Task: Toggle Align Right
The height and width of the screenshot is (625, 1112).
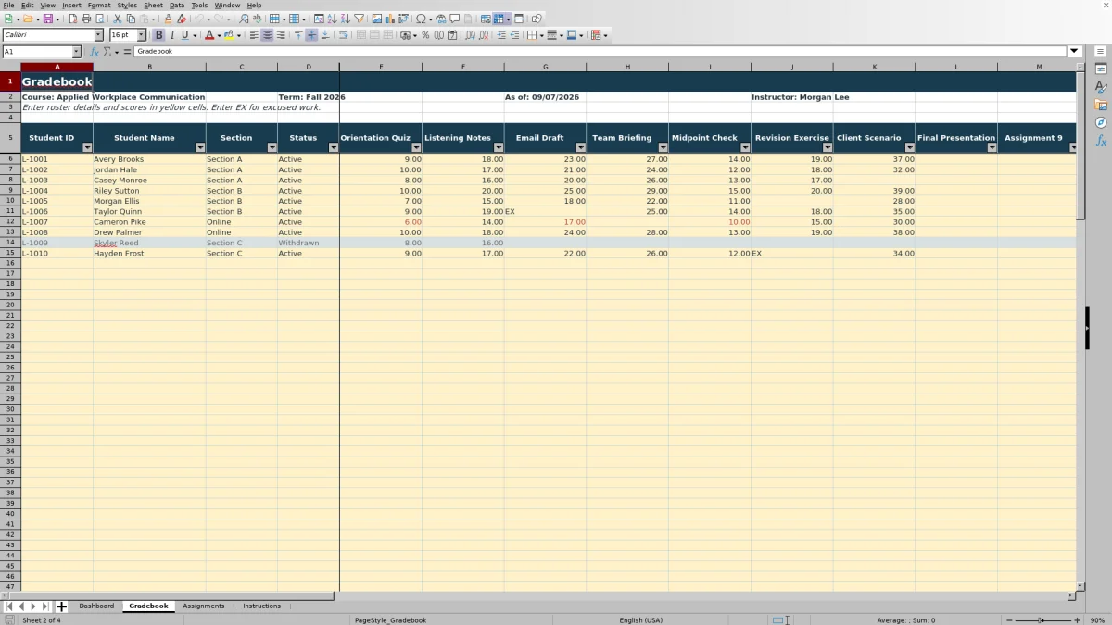Action: point(280,35)
